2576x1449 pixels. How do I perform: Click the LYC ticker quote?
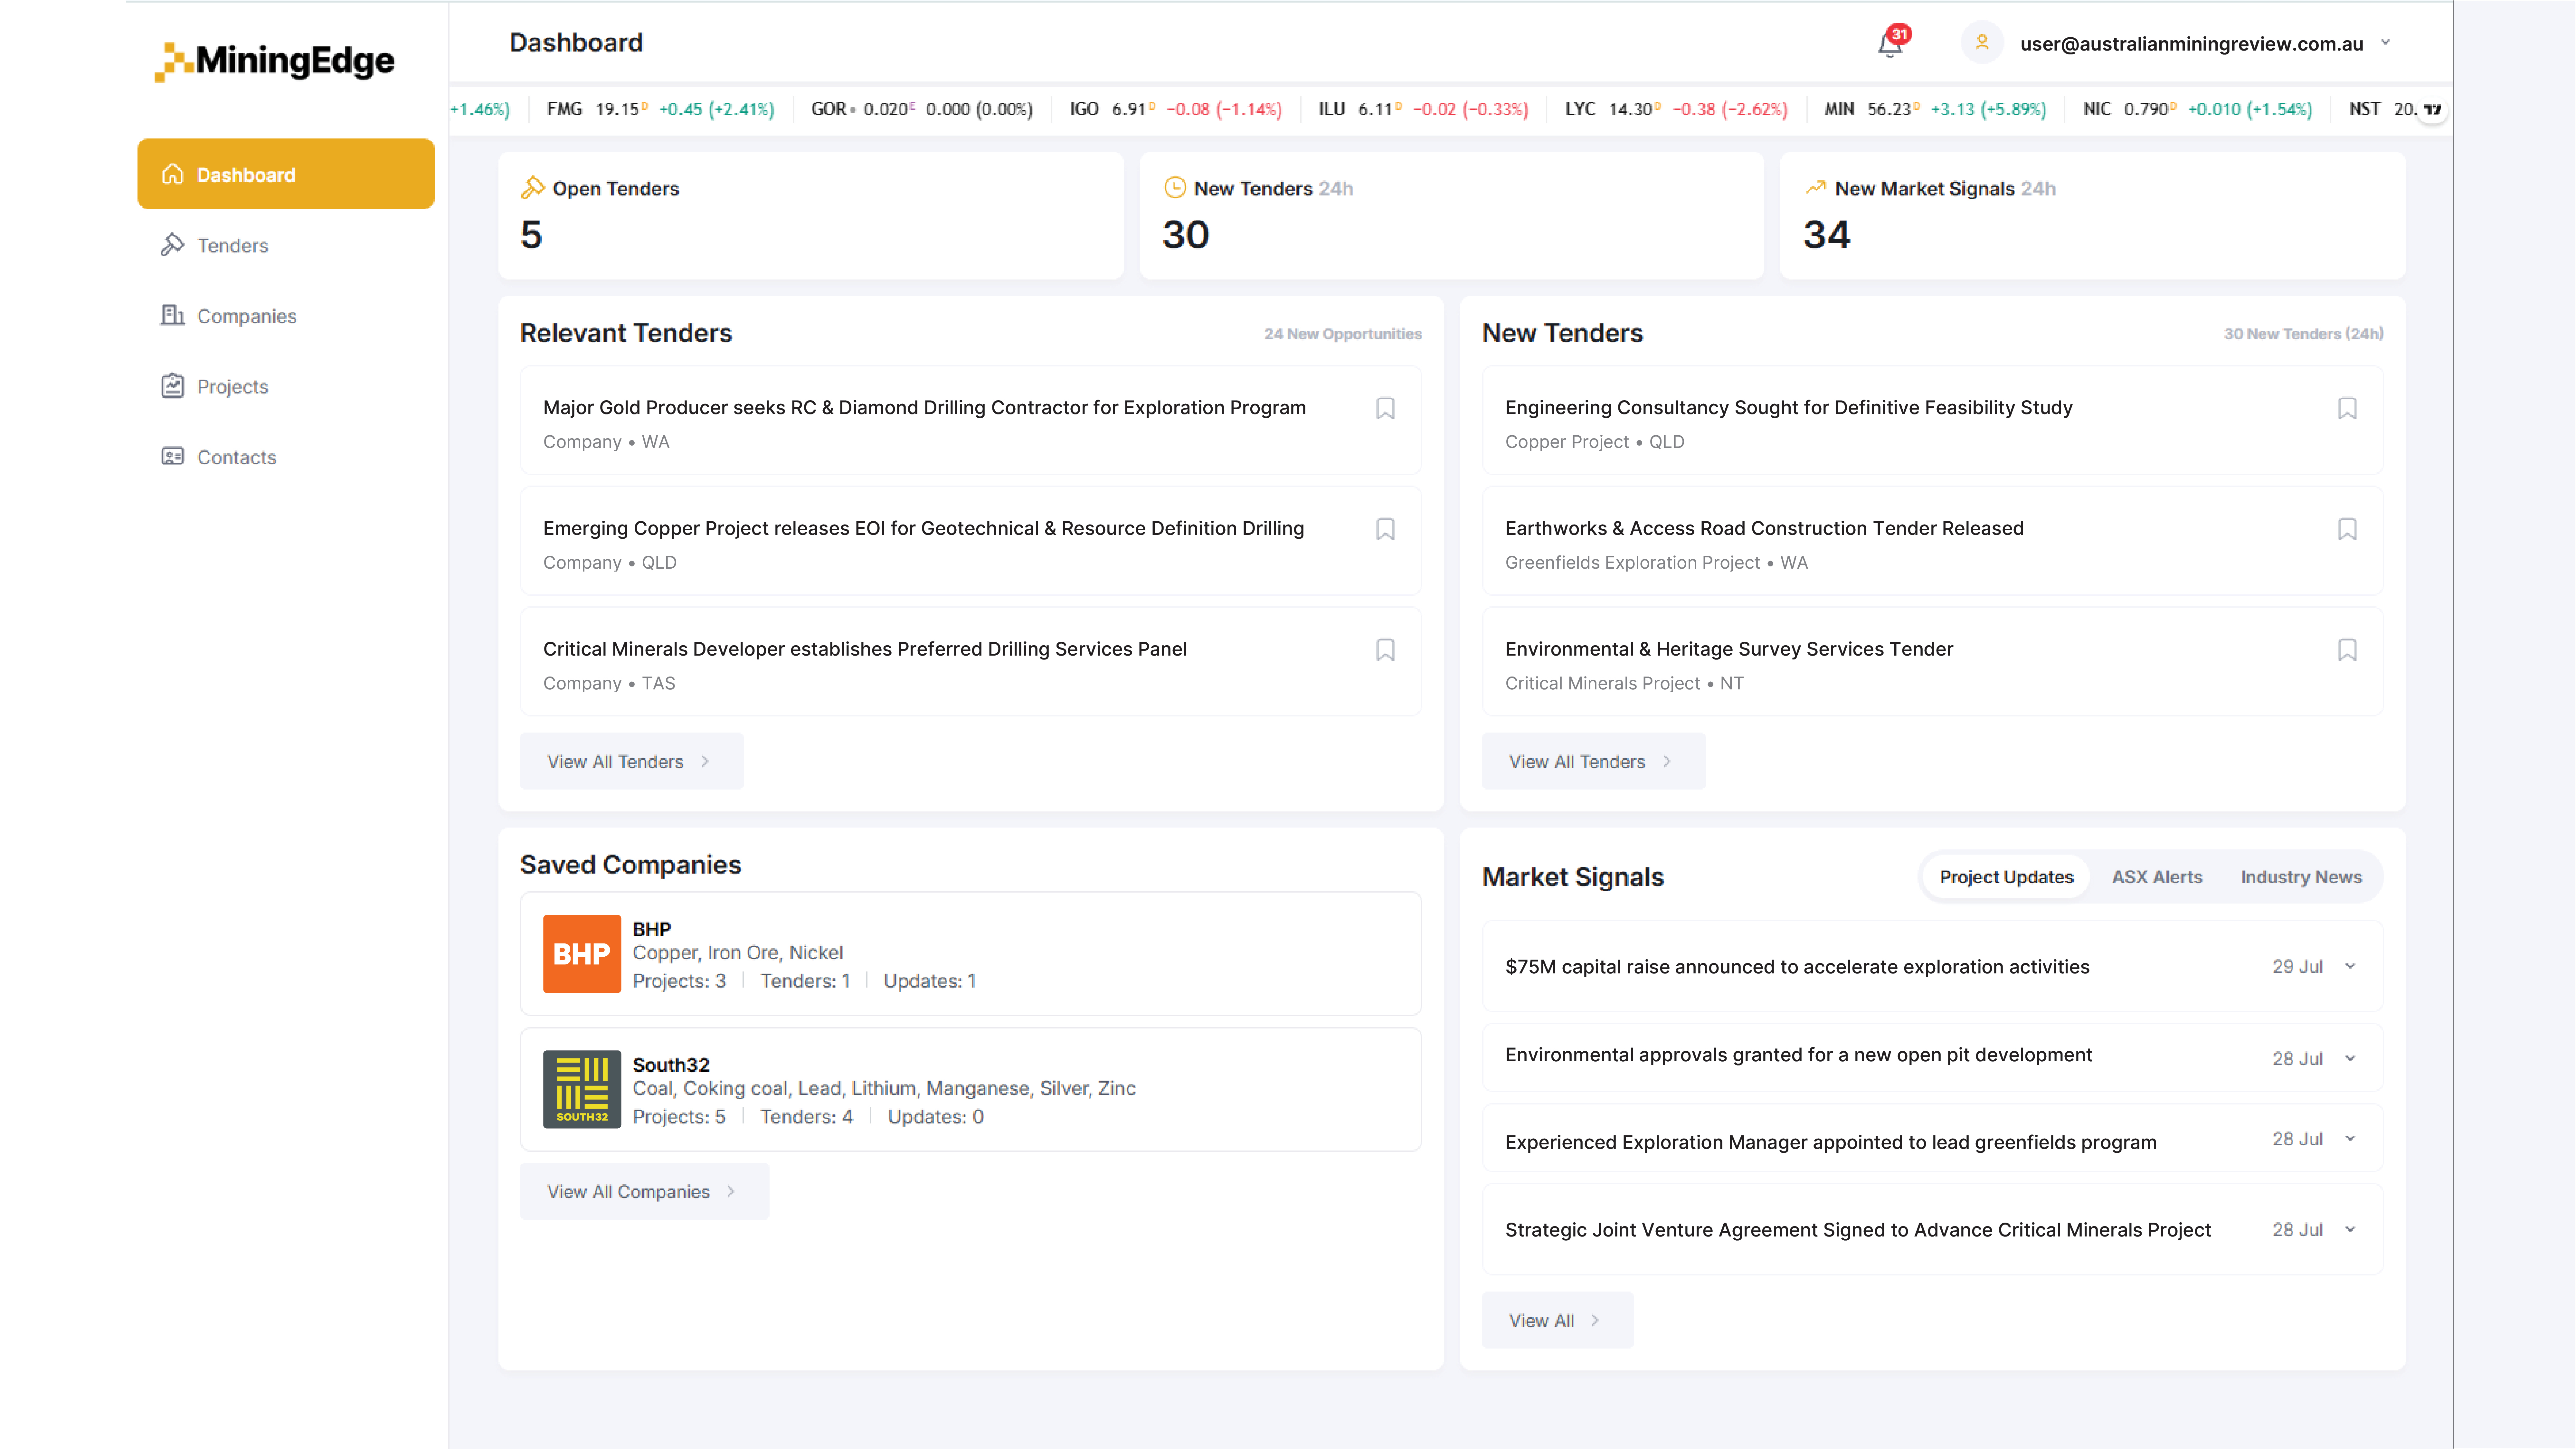(1676, 109)
